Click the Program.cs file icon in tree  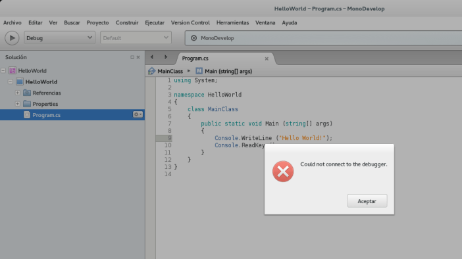point(27,115)
